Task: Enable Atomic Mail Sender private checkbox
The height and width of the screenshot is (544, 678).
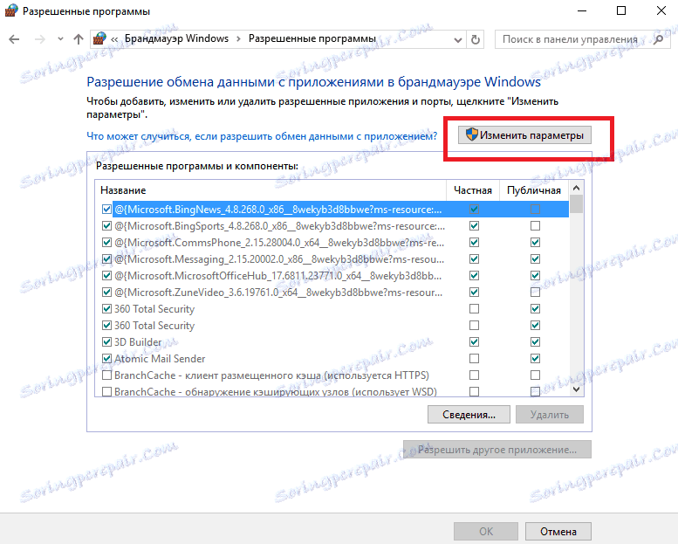Action: [x=475, y=358]
